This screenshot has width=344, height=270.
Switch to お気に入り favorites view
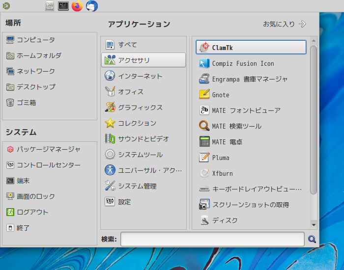pyautogui.click(x=285, y=24)
